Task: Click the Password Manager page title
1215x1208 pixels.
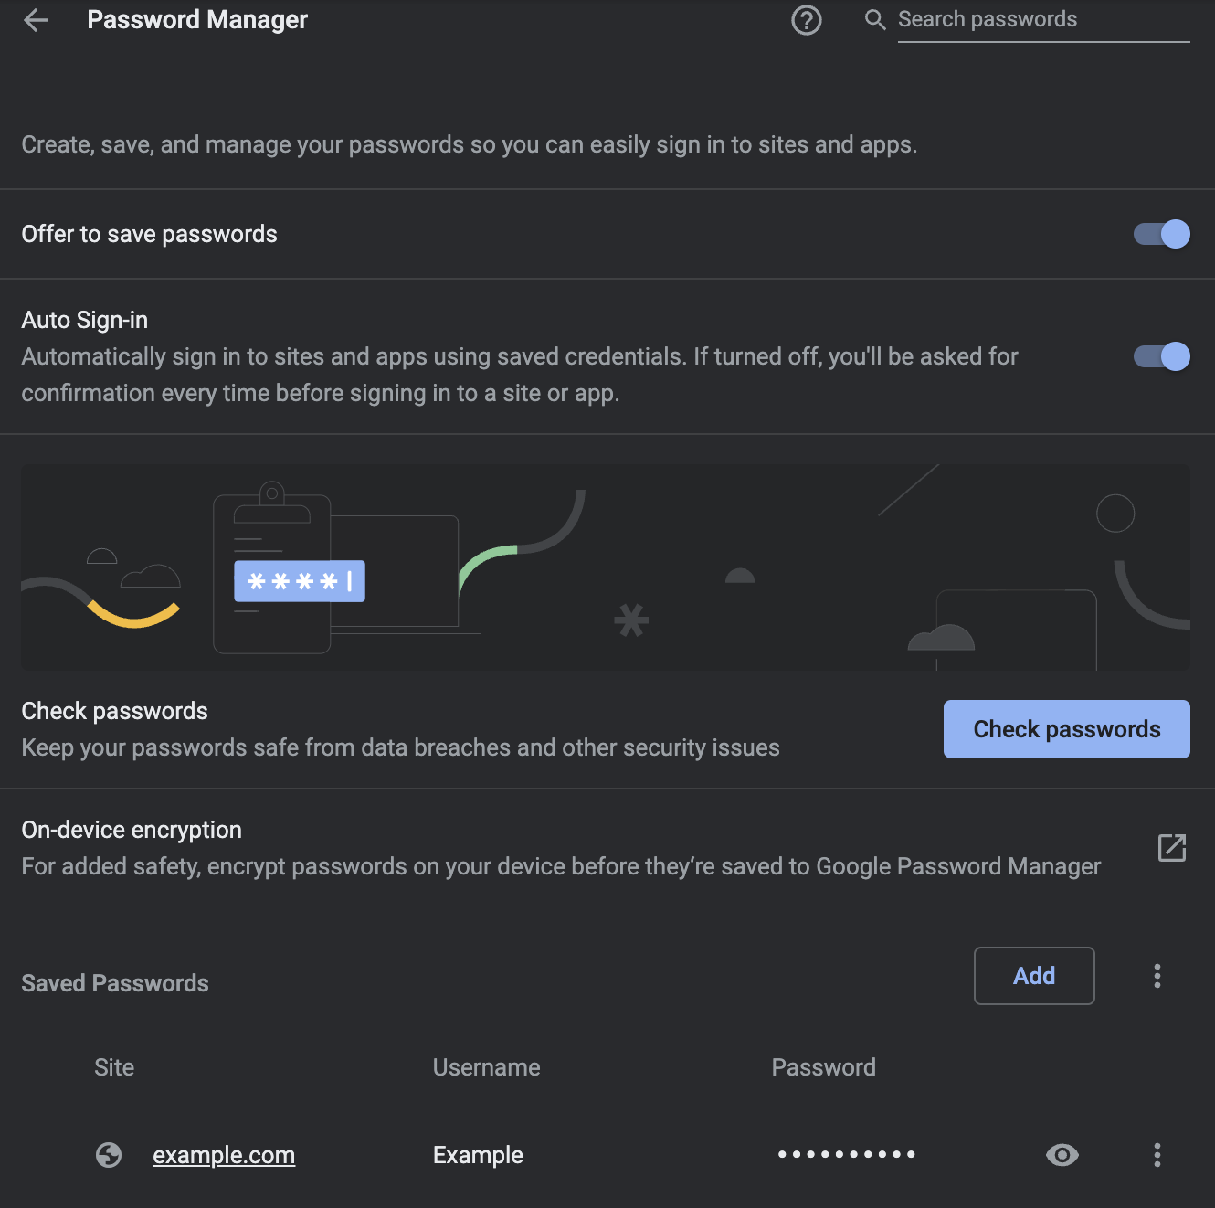Action: (197, 20)
